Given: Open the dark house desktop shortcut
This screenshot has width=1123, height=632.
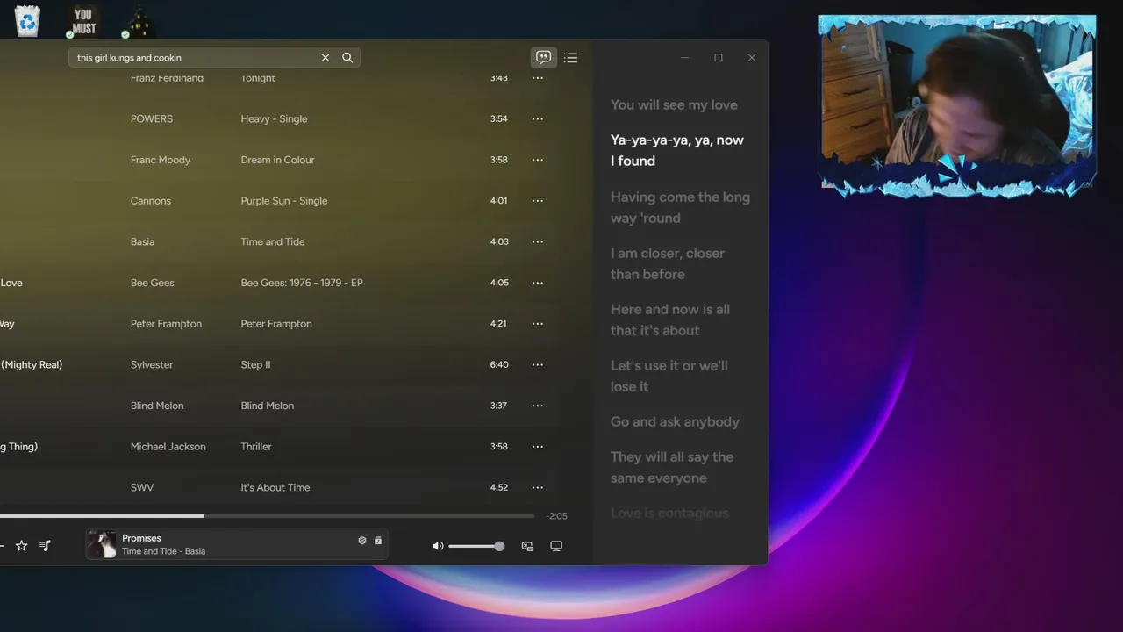Looking at the screenshot, I should (138, 22).
